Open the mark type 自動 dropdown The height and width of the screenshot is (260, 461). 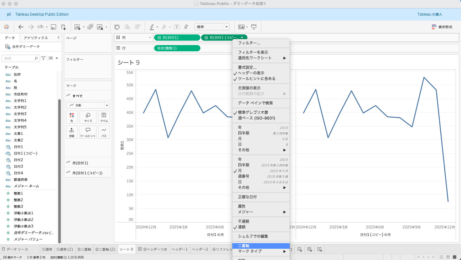tap(88, 105)
